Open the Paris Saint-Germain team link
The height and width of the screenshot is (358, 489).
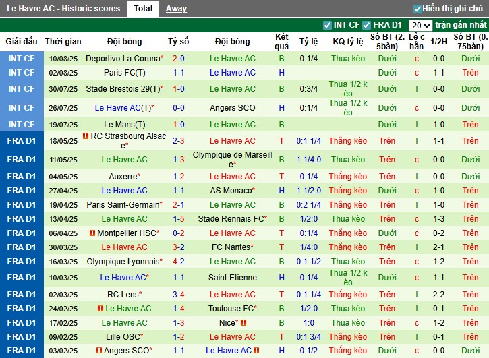123,204
